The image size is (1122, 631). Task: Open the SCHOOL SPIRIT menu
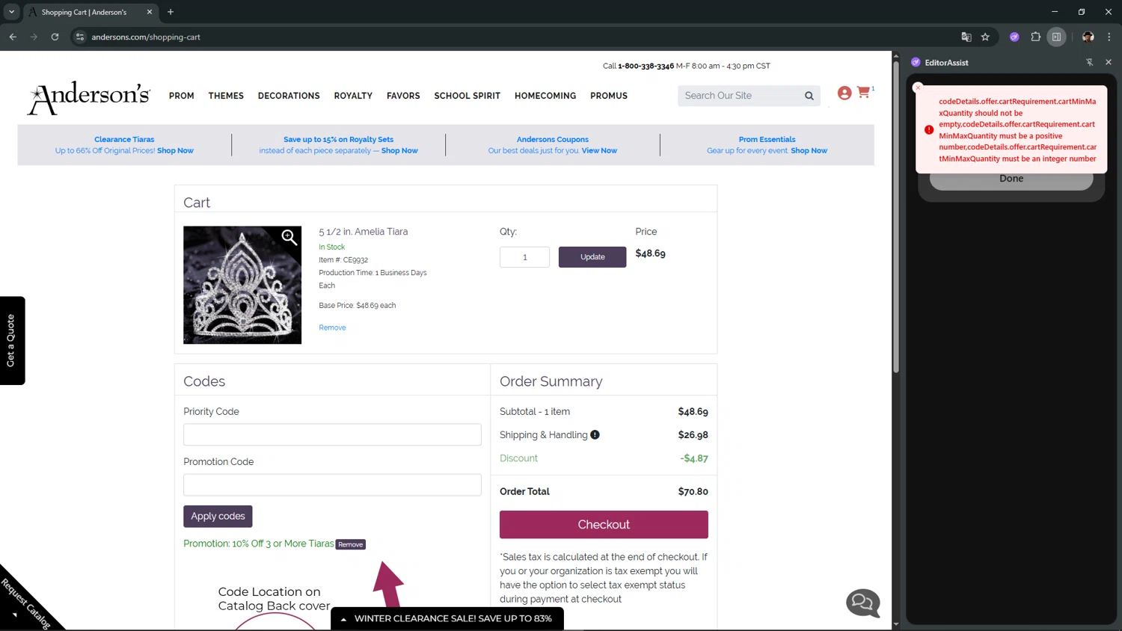coord(467,96)
